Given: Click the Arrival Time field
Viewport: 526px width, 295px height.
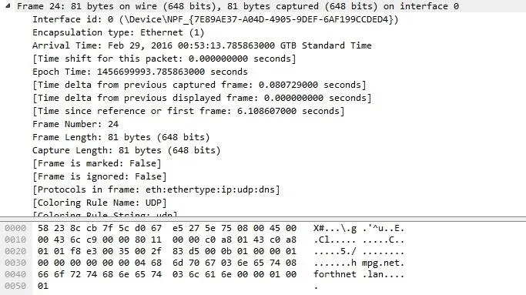Looking at the screenshot, I should (202, 45).
